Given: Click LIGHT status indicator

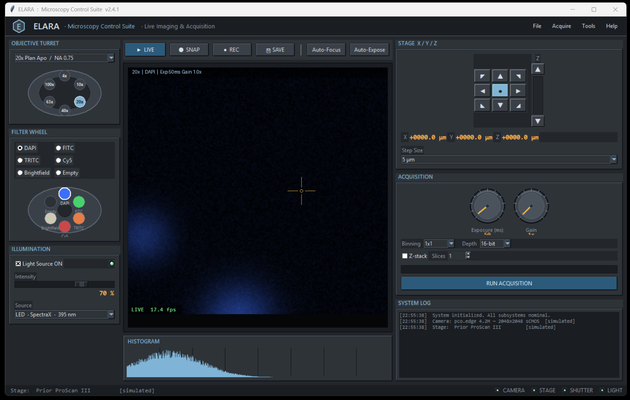Looking at the screenshot, I should [611, 390].
